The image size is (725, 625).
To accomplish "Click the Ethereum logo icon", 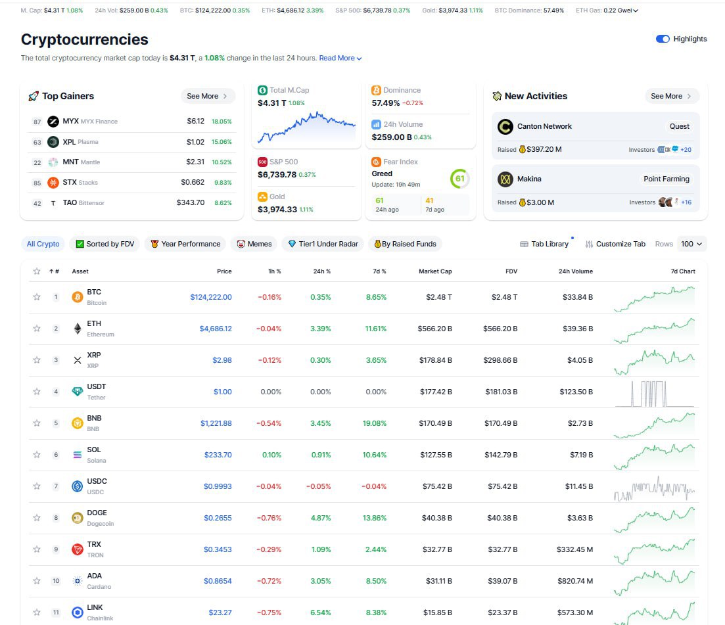I will (78, 329).
